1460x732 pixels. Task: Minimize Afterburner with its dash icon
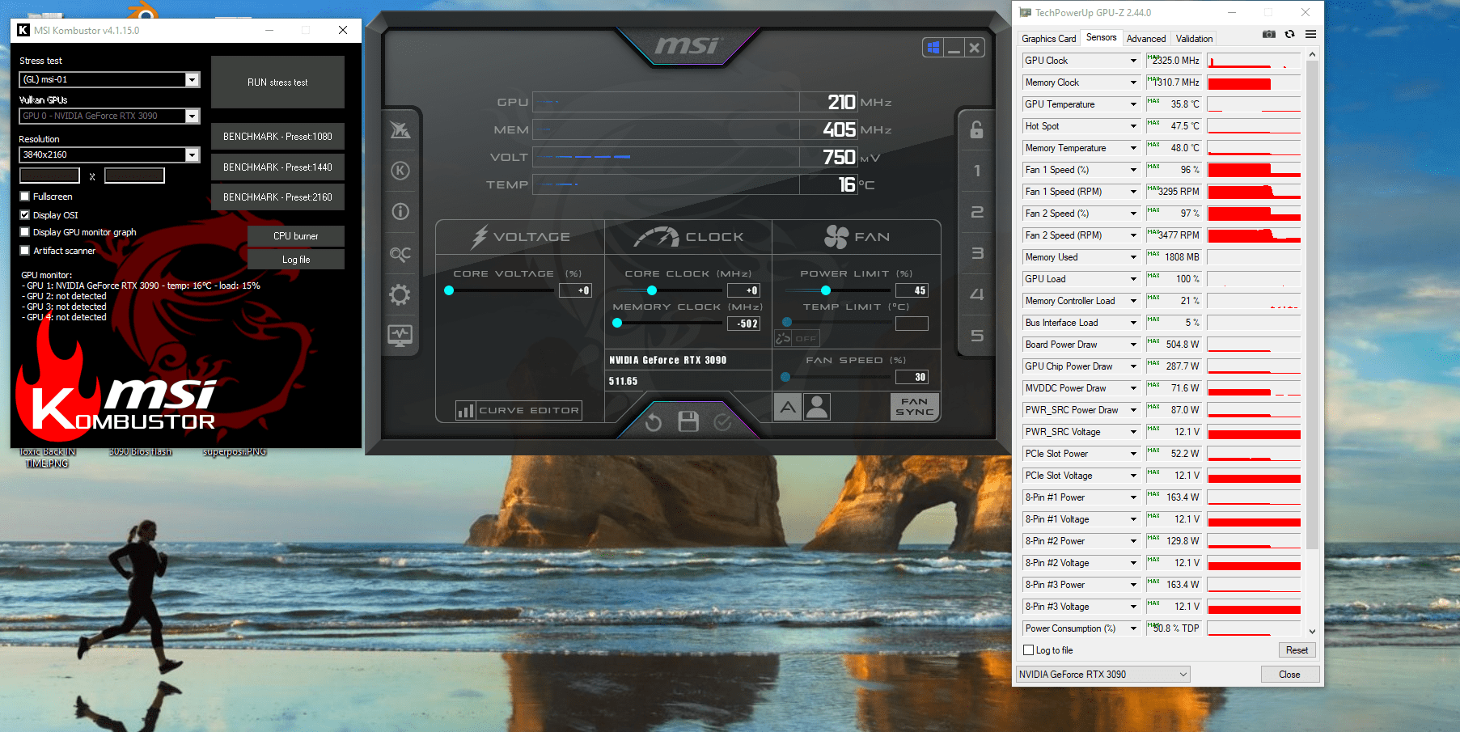click(x=954, y=48)
